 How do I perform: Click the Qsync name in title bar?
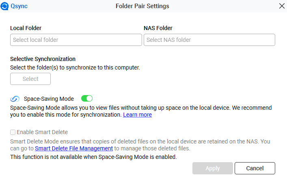pos(19,6)
